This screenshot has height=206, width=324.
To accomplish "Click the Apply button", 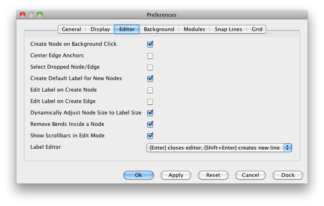I will click(x=176, y=175).
